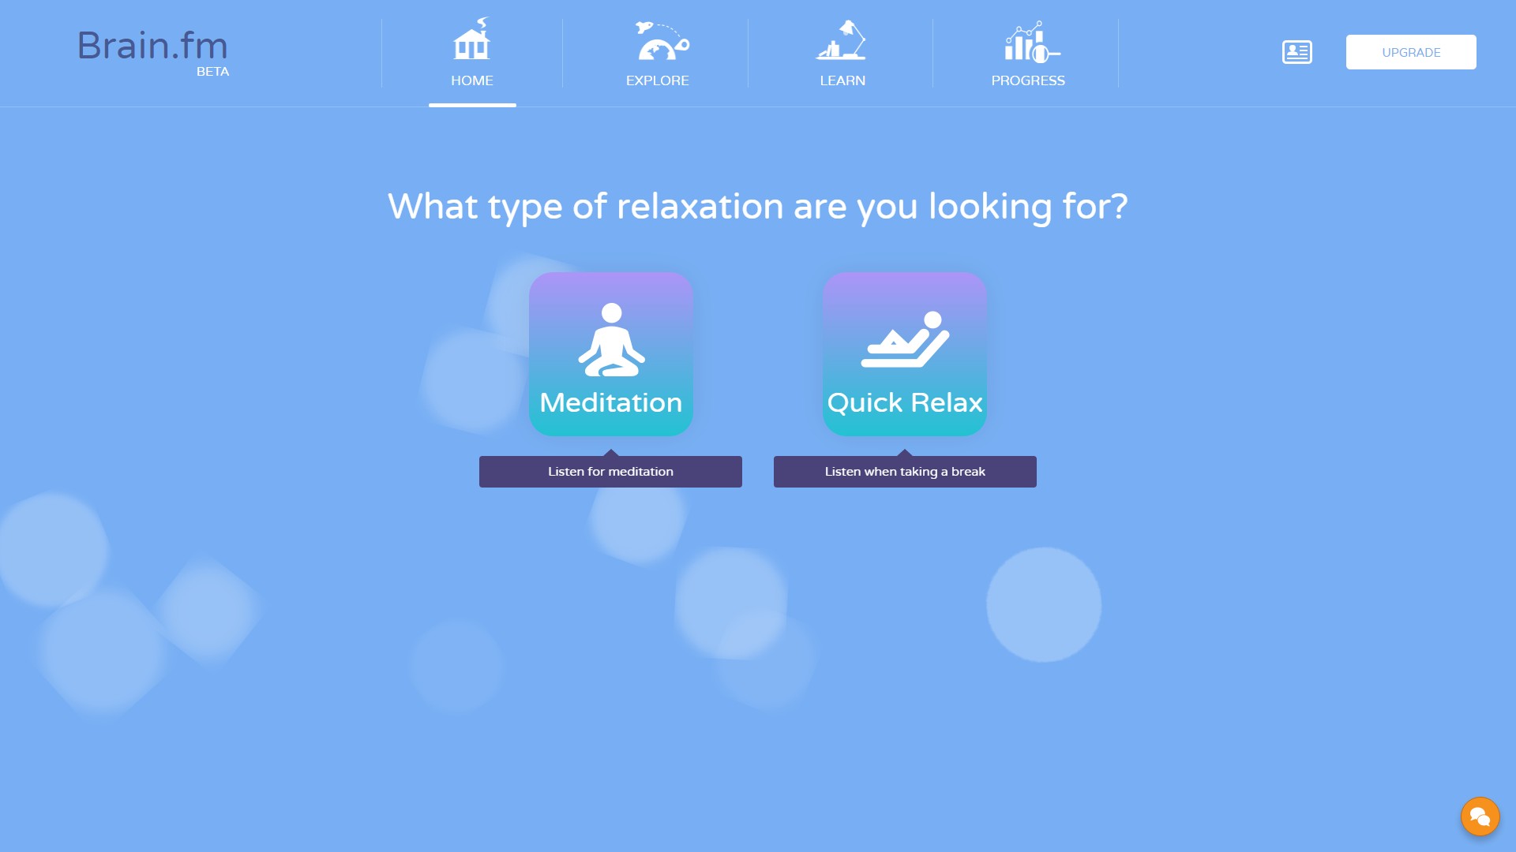Click the user profile icon

point(1297,52)
